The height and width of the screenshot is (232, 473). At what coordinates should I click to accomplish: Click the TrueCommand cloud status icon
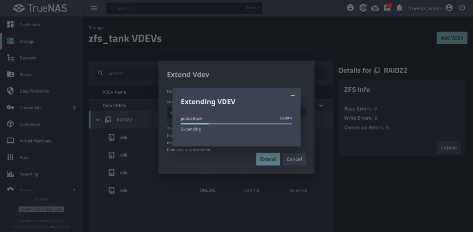375,8
